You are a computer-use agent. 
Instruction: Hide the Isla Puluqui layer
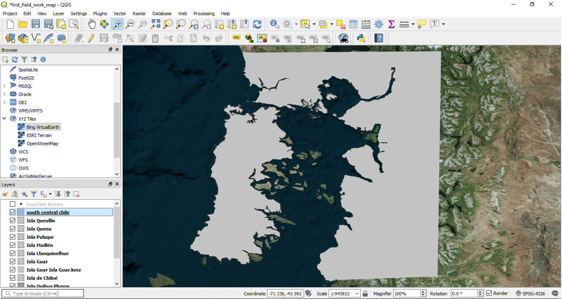click(x=13, y=237)
